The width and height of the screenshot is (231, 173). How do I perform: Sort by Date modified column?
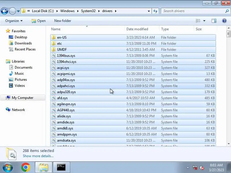click(x=142, y=29)
